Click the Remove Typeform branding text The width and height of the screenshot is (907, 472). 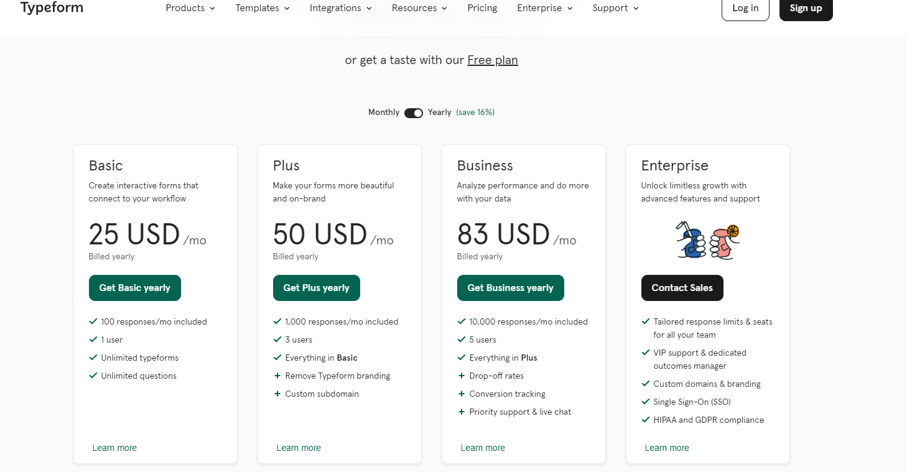tap(338, 376)
